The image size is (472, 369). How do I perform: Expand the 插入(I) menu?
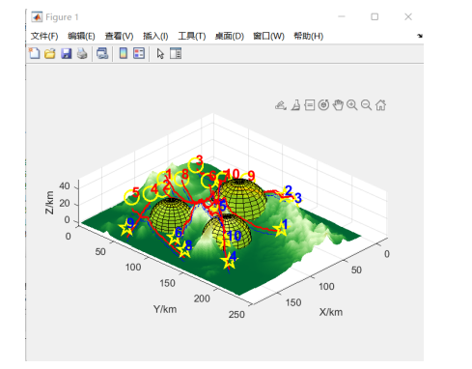coord(155,36)
